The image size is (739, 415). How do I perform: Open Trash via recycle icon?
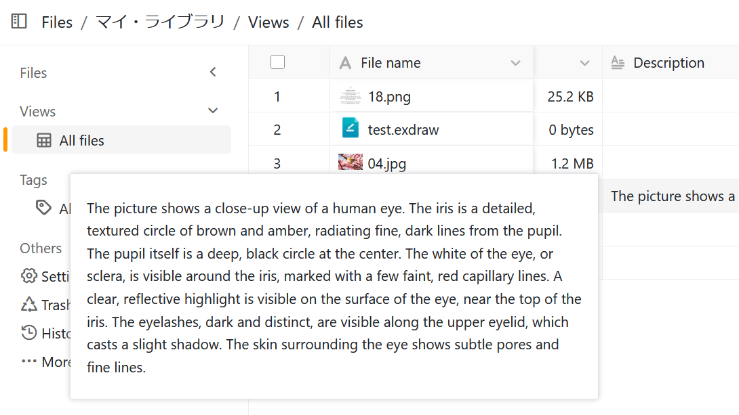(28, 305)
